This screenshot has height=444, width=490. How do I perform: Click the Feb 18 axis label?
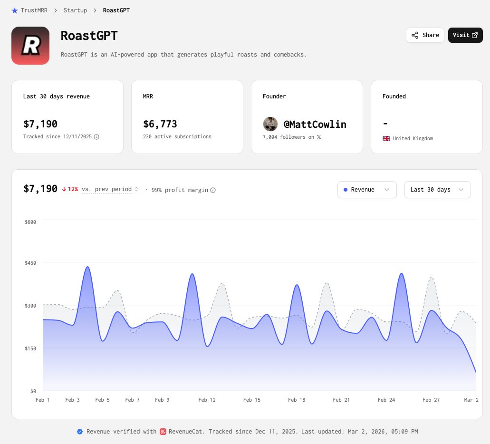(297, 400)
